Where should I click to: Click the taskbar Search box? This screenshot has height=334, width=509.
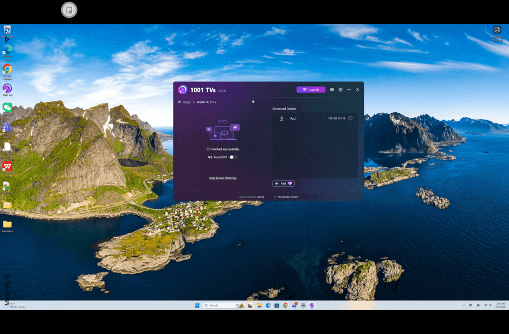[x=219, y=305]
